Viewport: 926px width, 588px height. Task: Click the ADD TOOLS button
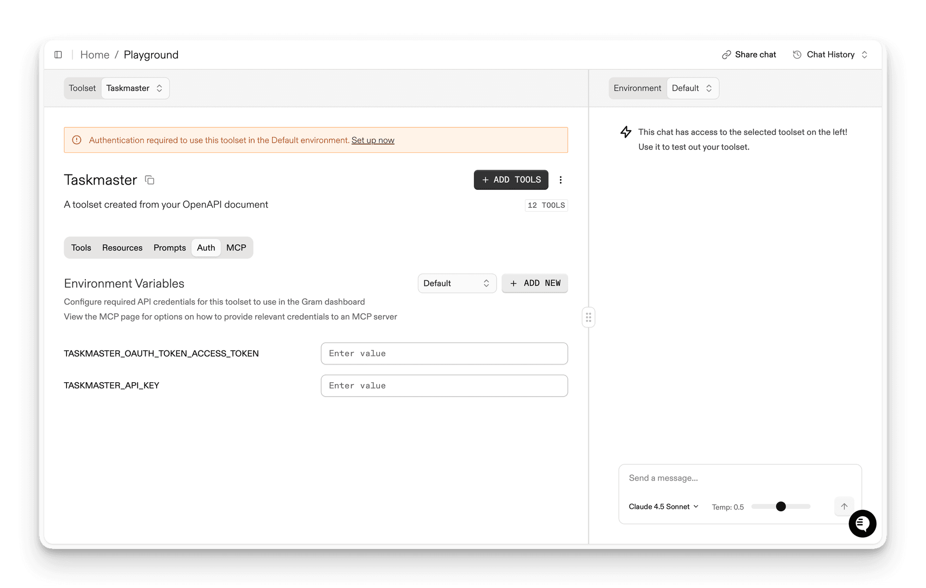[511, 180]
